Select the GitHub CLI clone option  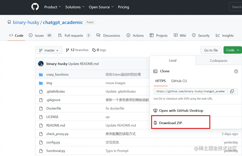pyautogui.click(x=179, y=81)
